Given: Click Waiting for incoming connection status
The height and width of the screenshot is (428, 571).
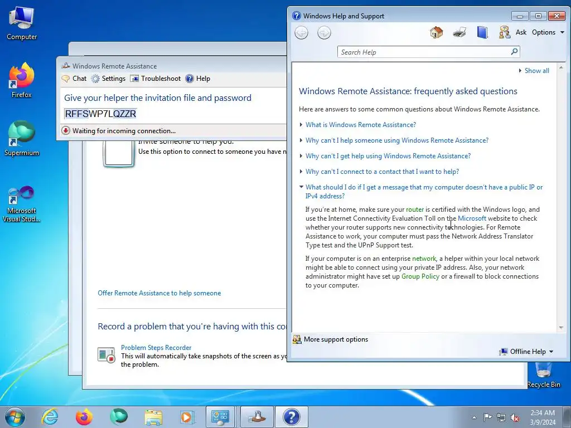Looking at the screenshot, I should (x=124, y=131).
